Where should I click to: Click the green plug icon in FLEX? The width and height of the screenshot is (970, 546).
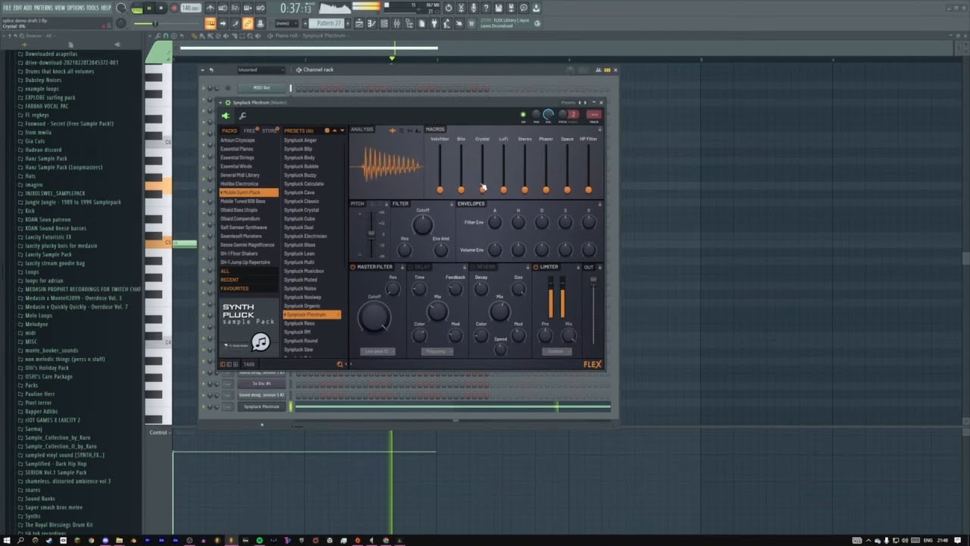pos(226,116)
